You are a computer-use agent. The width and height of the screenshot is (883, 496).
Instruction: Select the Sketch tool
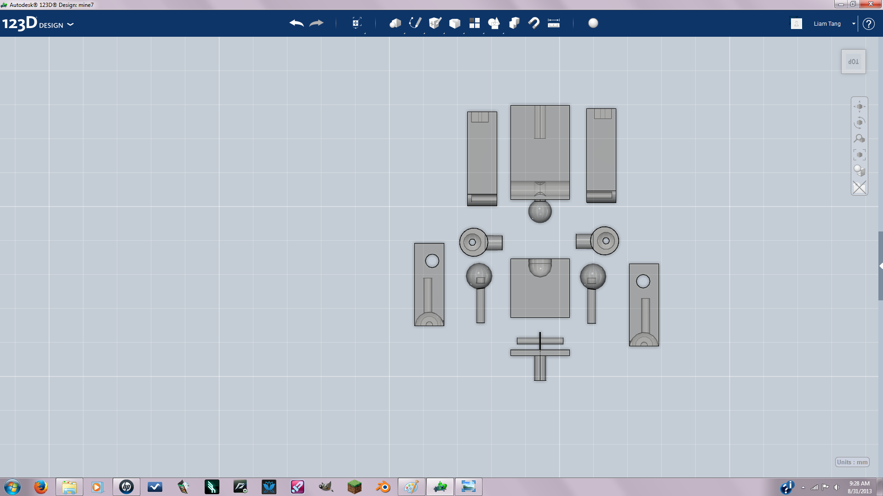(x=415, y=23)
